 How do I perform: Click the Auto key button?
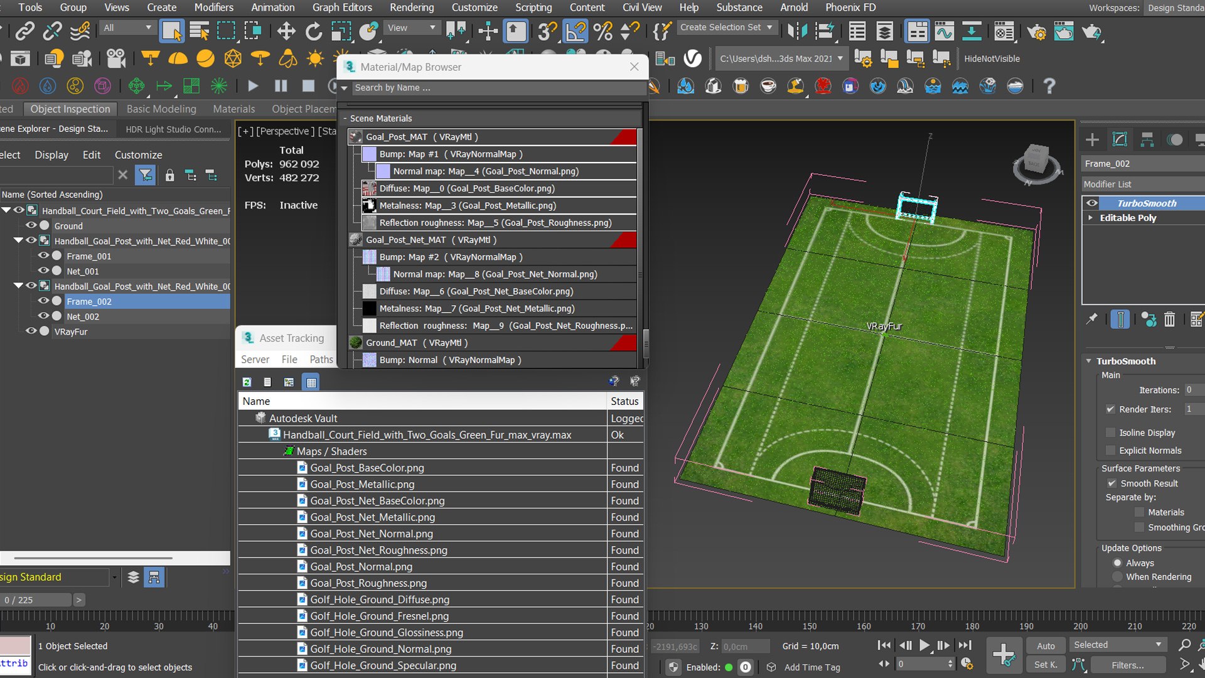click(x=1046, y=646)
